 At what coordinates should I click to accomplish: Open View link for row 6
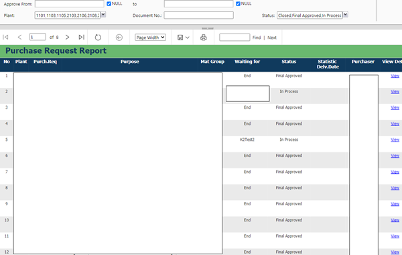[x=395, y=156]
